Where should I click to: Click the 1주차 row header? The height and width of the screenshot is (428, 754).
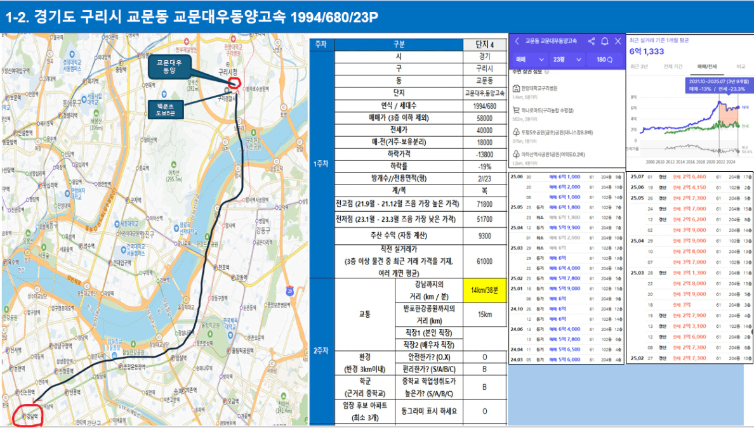(321, 164)
